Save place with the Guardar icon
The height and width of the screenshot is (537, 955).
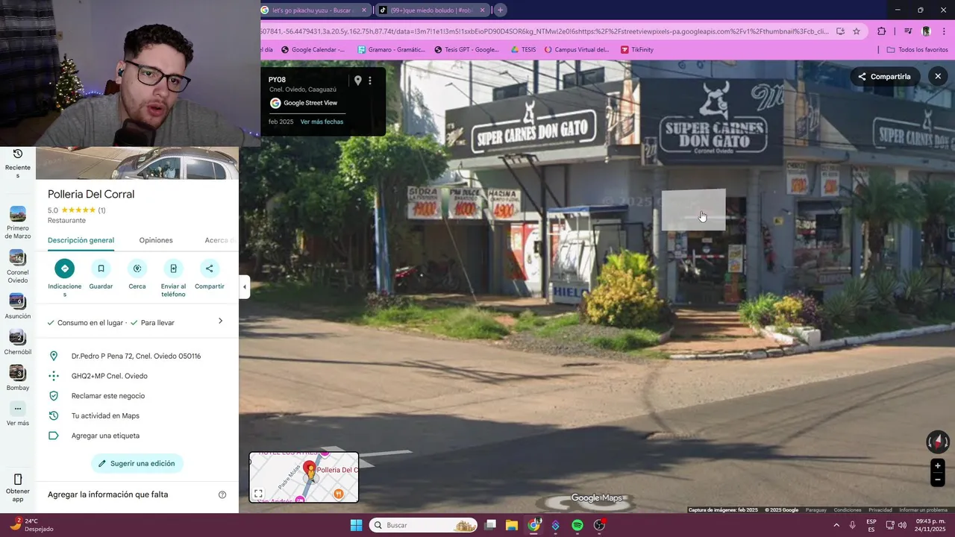point(101,268)
